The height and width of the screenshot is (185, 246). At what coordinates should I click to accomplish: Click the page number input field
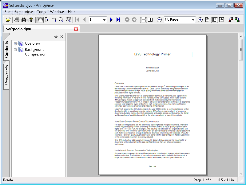point(96,20)
